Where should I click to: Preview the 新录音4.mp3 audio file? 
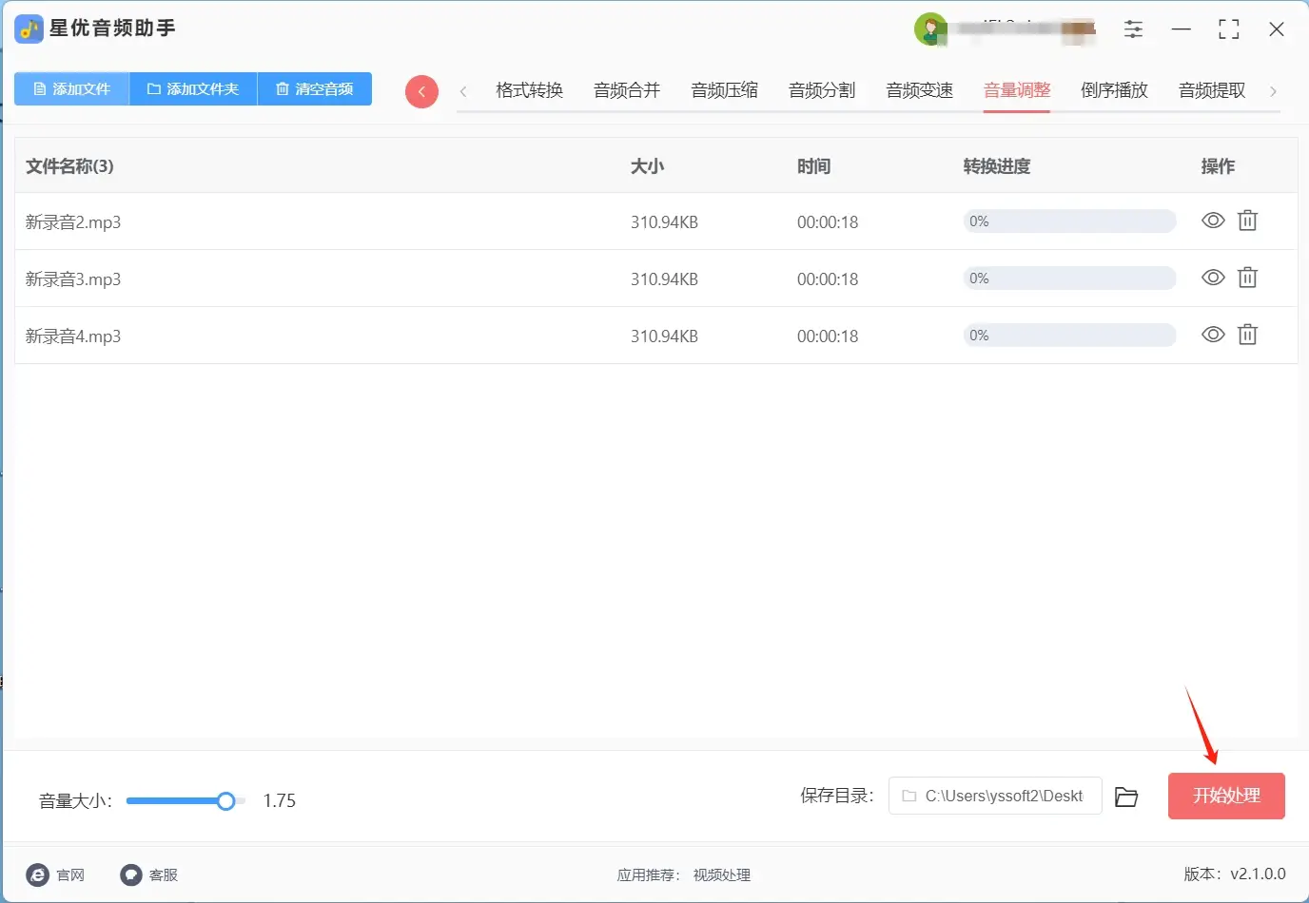click(1213, 335)
